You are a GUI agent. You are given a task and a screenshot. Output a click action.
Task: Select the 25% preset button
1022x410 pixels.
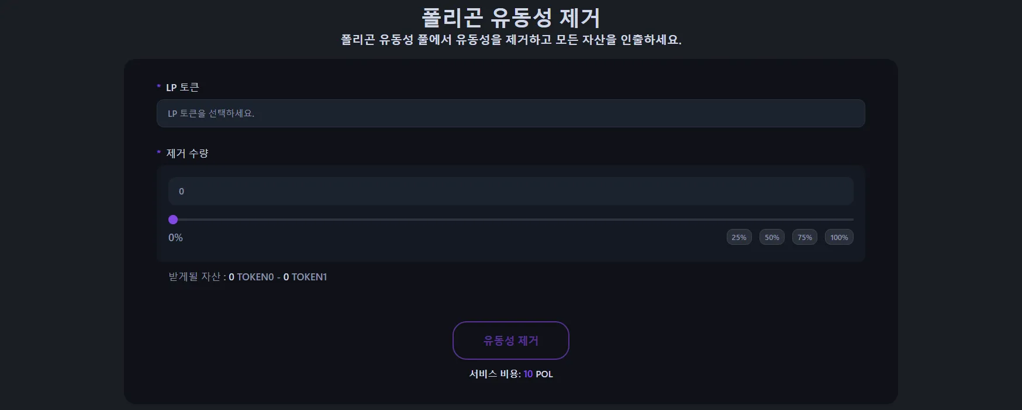tap(739, 237)
